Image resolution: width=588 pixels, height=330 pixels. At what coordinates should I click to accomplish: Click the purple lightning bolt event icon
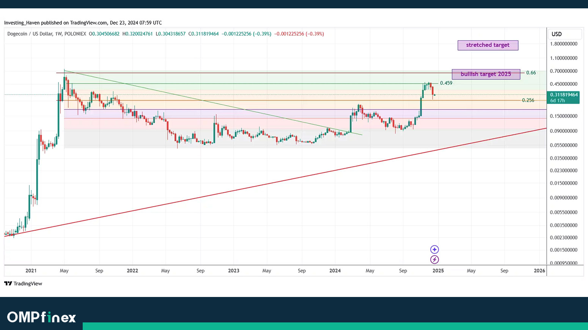coord(434,260)
